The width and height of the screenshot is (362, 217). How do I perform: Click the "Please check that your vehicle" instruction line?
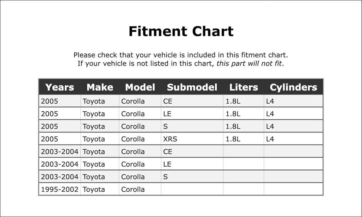[181, 55]
